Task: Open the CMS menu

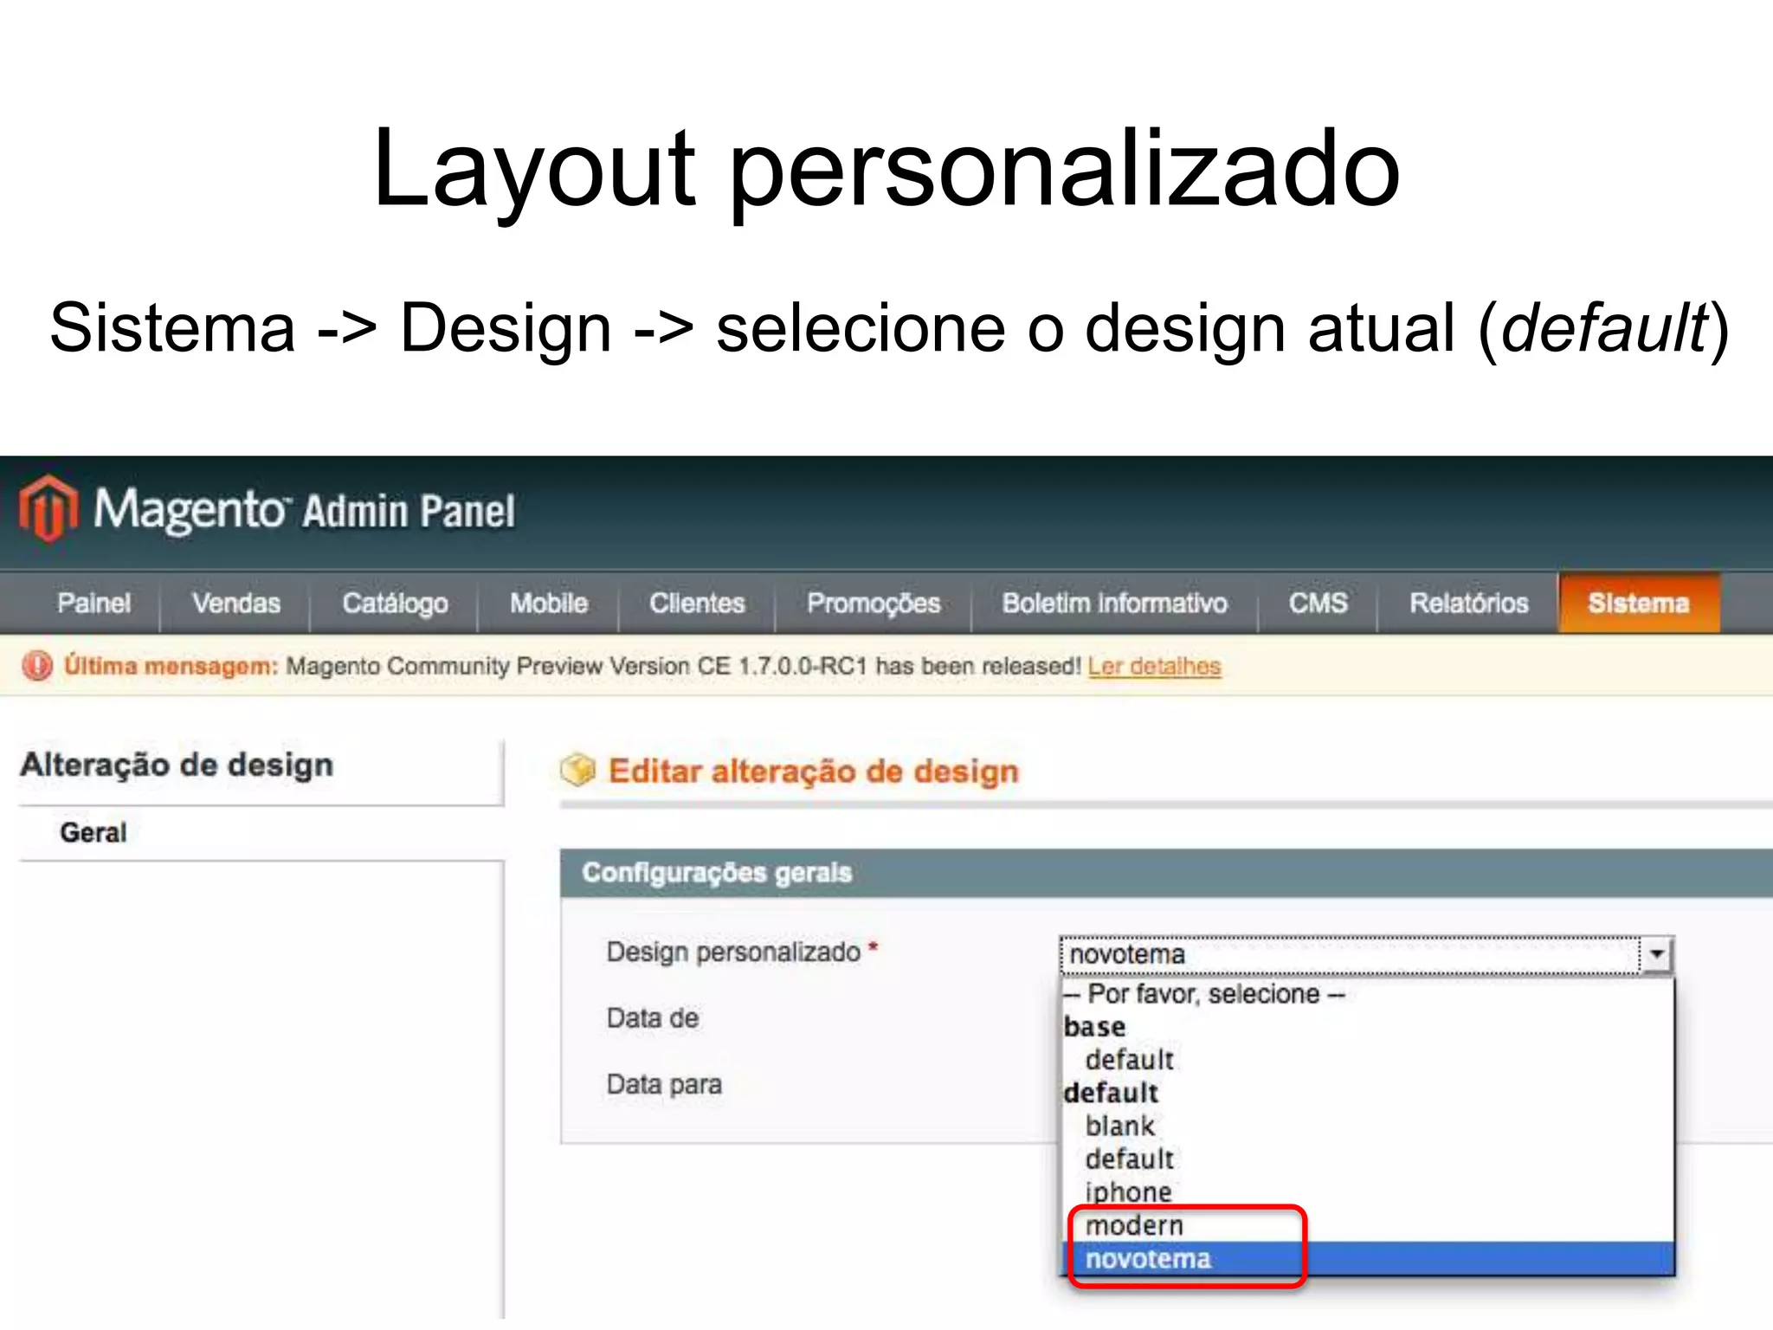Action: point(1318,603)
